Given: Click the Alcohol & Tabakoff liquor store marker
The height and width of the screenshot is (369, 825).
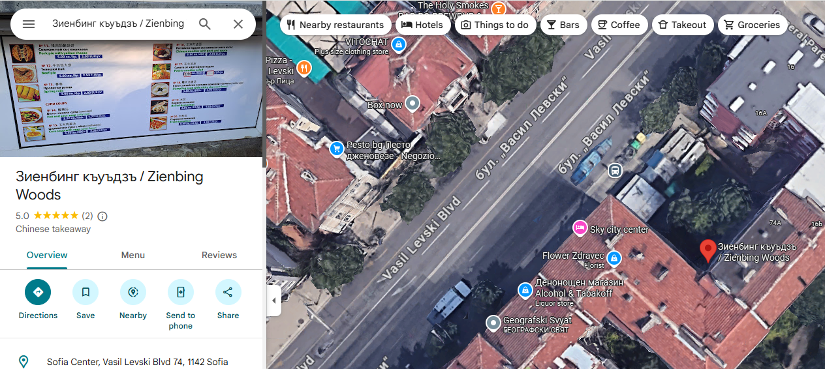Looking at the screenshot, I should (x=525, y=289).
